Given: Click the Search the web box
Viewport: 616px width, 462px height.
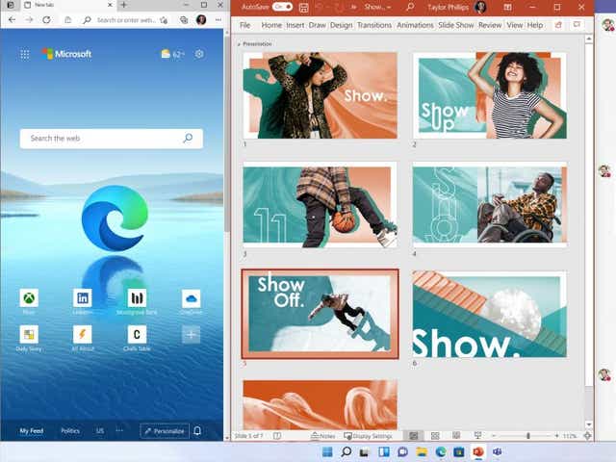Looking at the screenshot, I should click(x=112, y=139).
